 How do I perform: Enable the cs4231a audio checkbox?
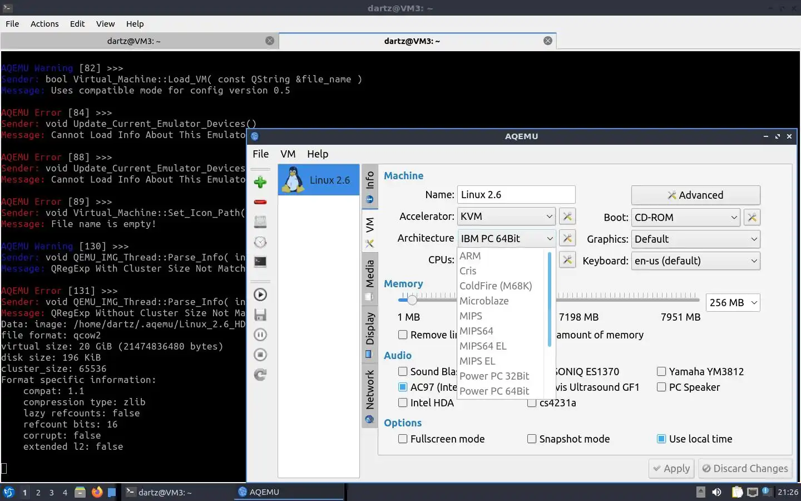(532, 403)
